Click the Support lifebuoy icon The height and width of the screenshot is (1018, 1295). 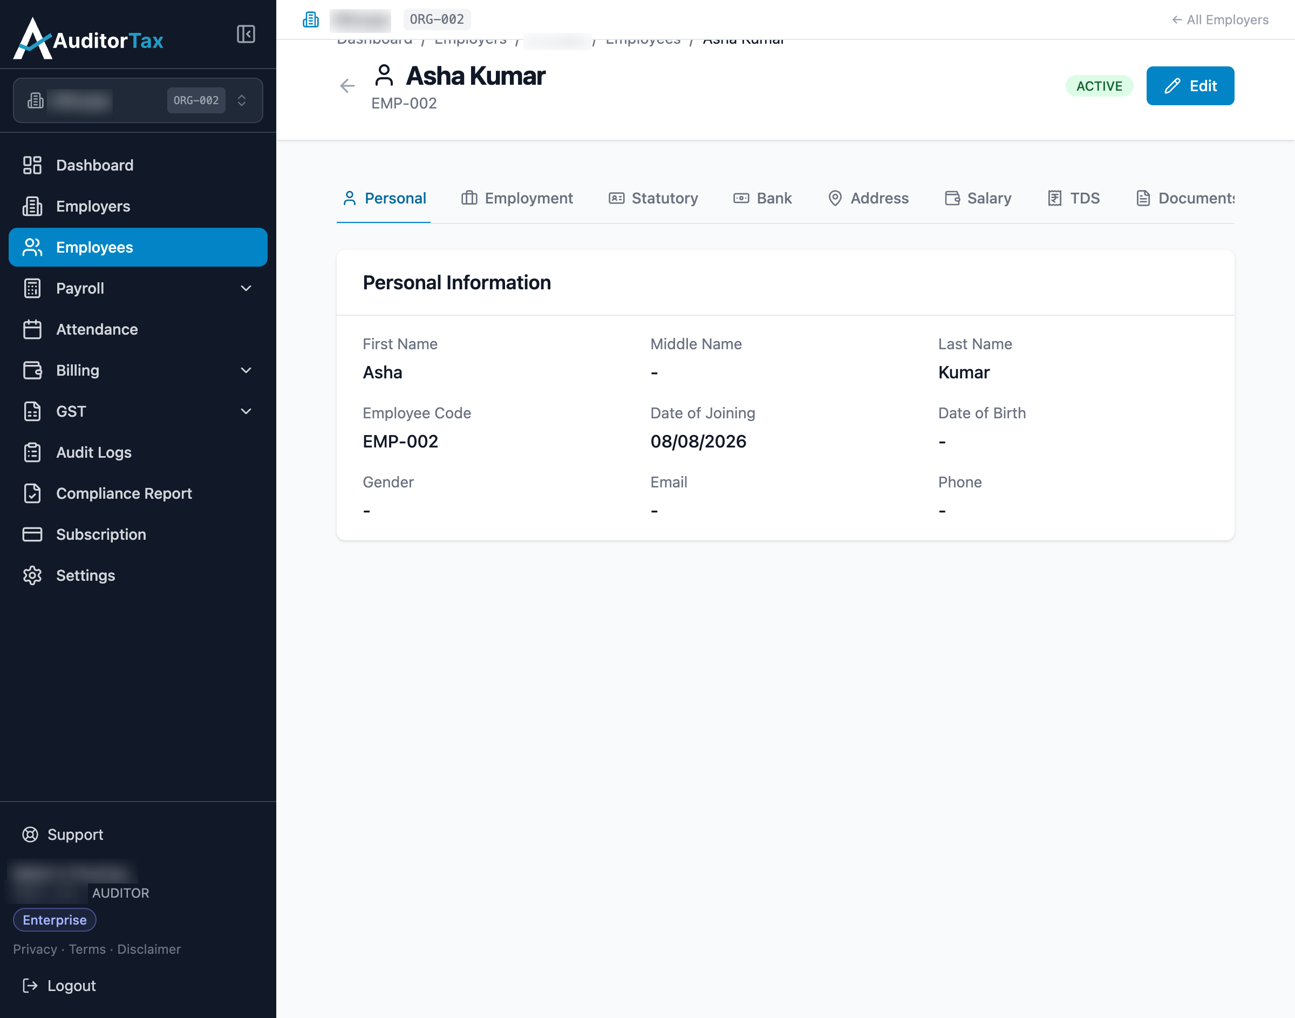(30, 834)
